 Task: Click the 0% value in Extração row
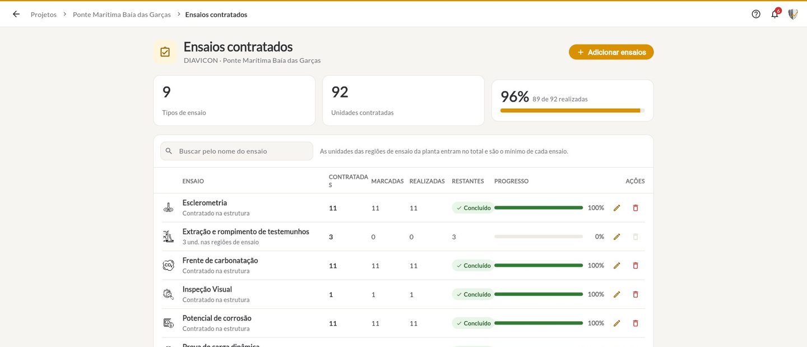600,237
